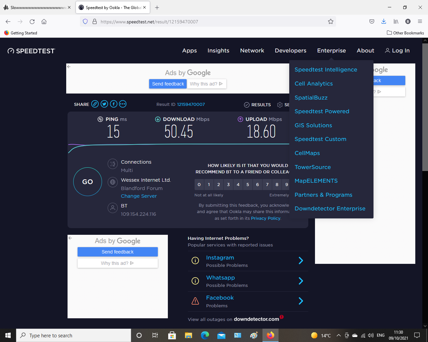The image size is (428, 342).
Task: Expand Instagram possible problems arrow
Action: pos(301,261)
